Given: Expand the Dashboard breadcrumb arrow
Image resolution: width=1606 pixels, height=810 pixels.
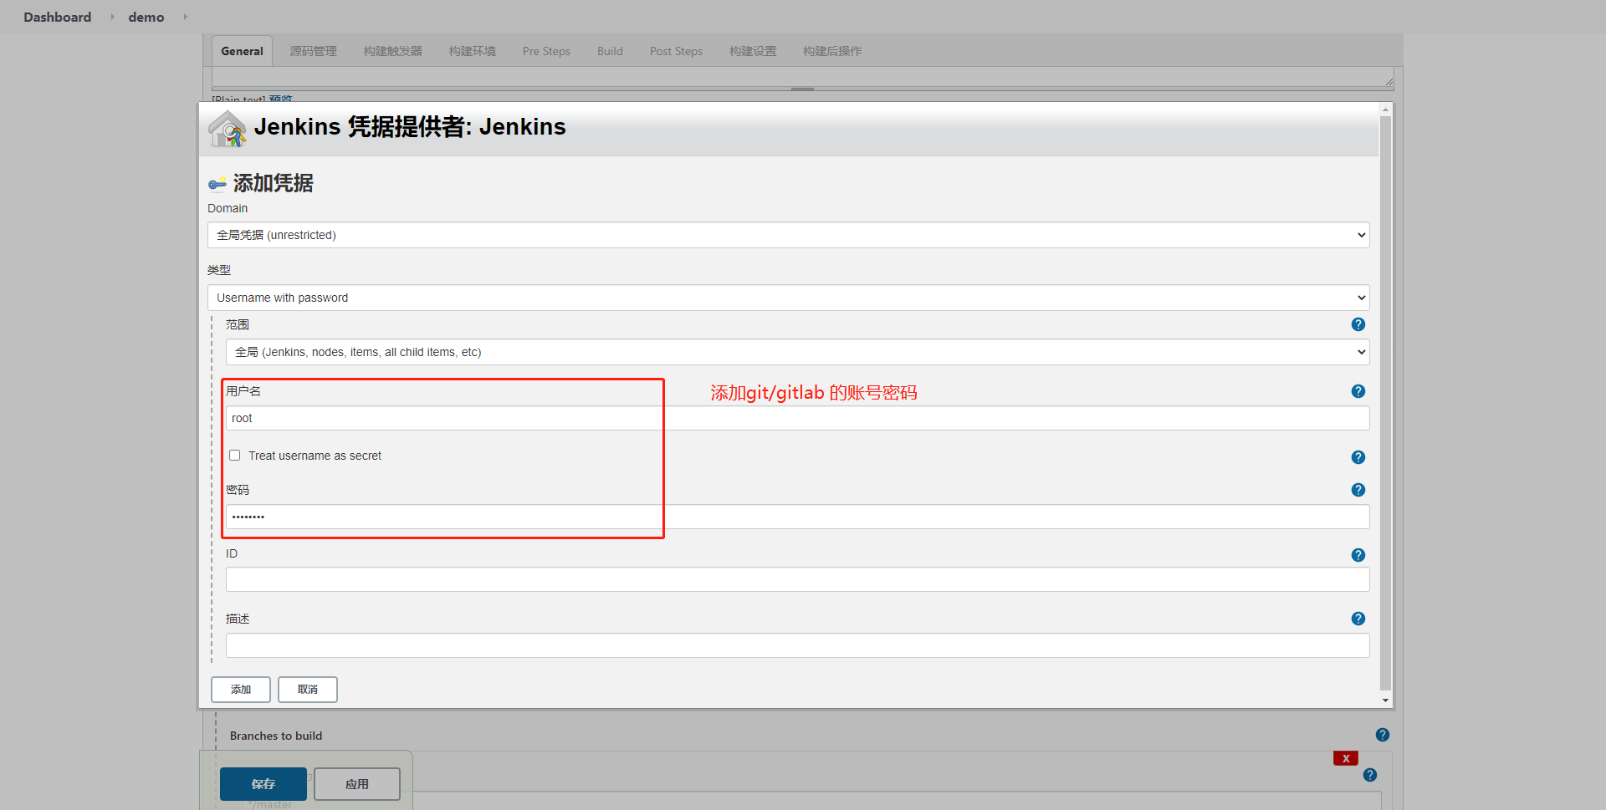Looking at the screenshot, I should point(112,17).
